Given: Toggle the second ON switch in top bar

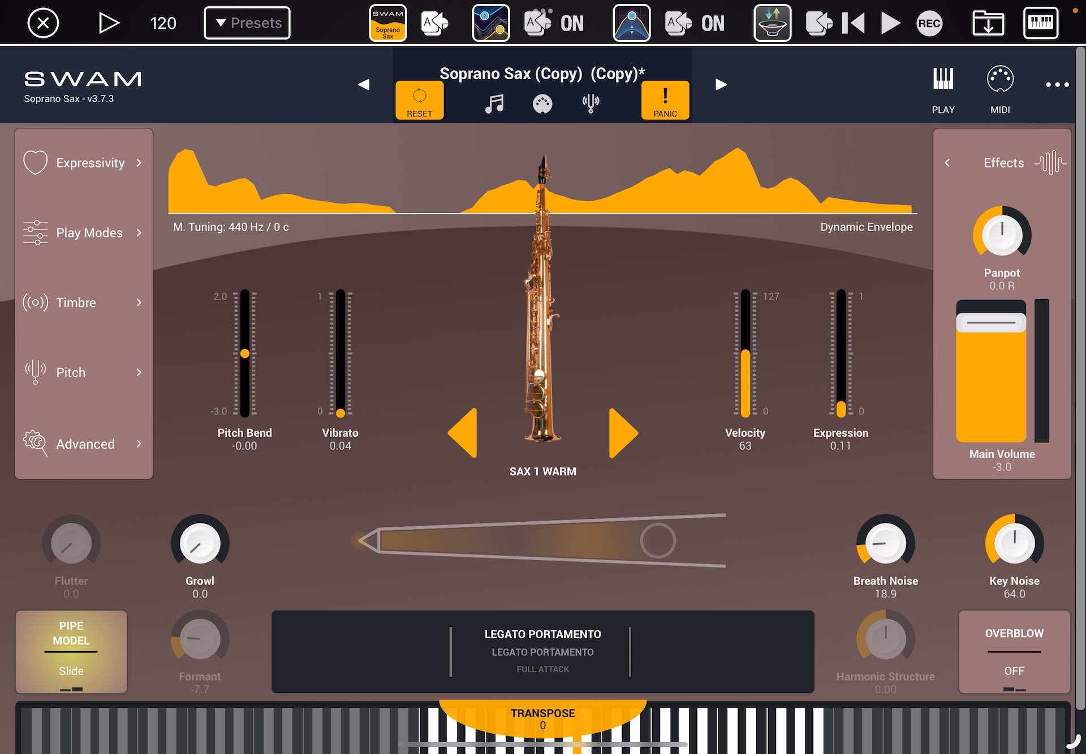Looking at the screenshot, I should (713, 23).
